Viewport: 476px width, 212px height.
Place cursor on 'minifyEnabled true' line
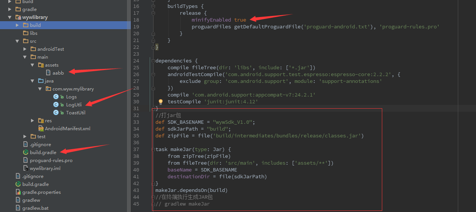pyautogui.click(x=219, y=20)
